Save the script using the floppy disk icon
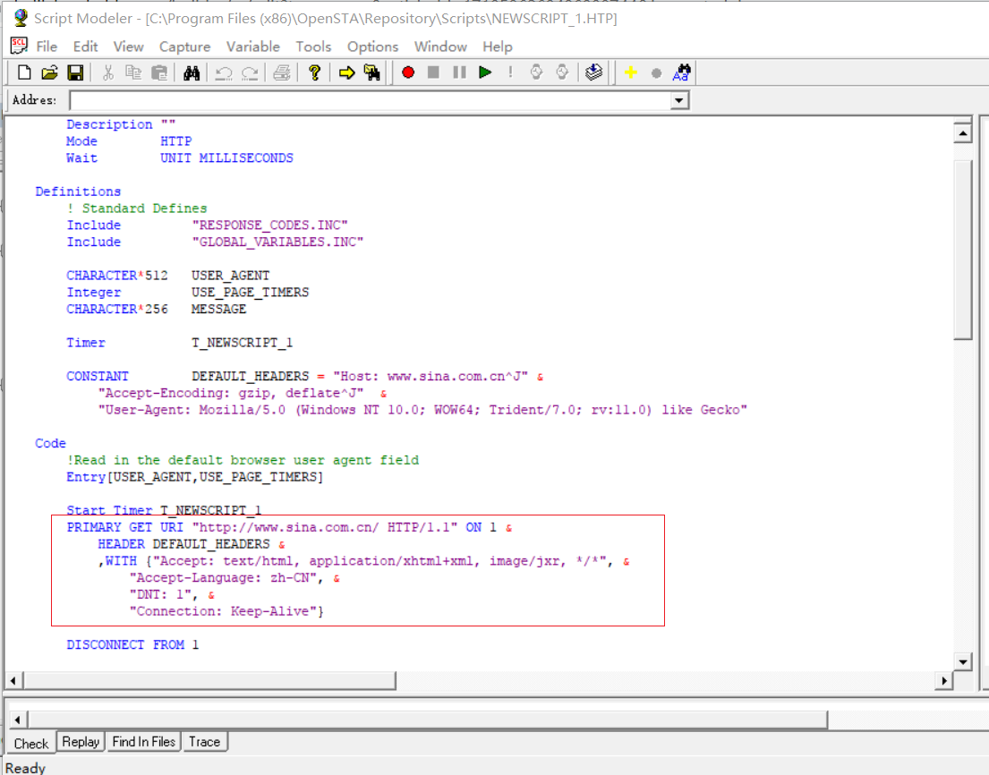Image resolution: width=989 pixels, height=775 pixels. click(x=75, y=72)
